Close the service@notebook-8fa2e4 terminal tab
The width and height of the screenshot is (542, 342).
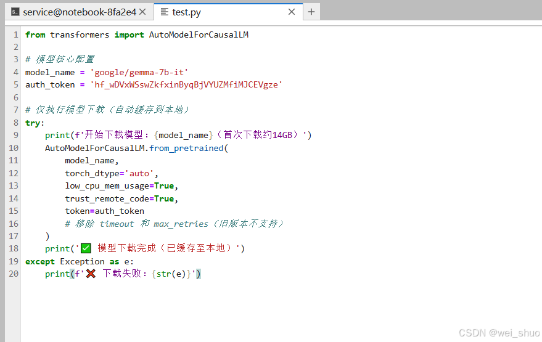click(142, 12)
